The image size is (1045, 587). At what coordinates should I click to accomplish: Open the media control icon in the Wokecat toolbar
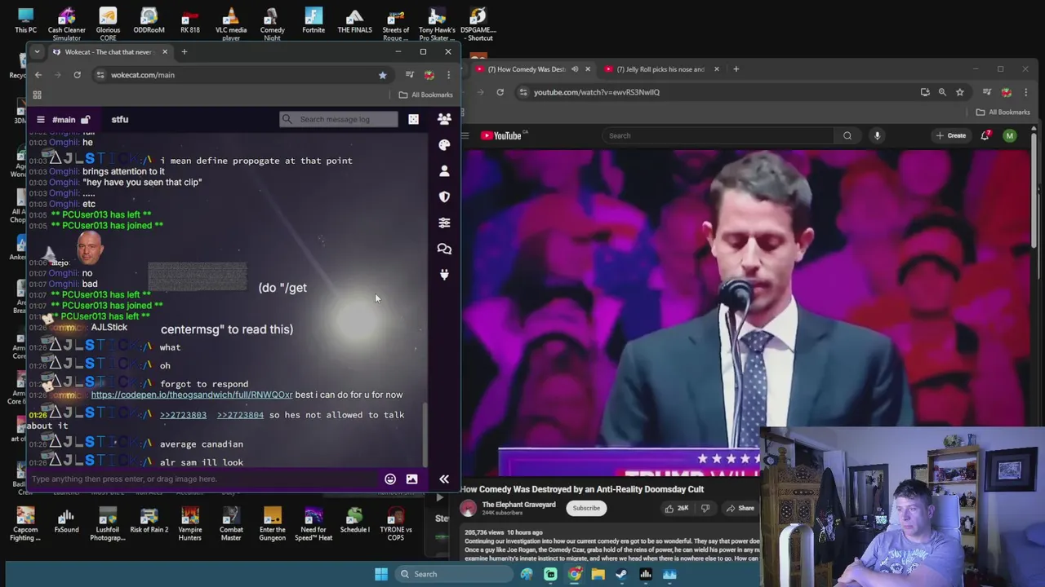pos(410,75)
